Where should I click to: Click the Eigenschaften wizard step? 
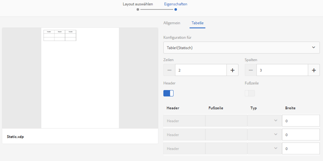point(176,4)
